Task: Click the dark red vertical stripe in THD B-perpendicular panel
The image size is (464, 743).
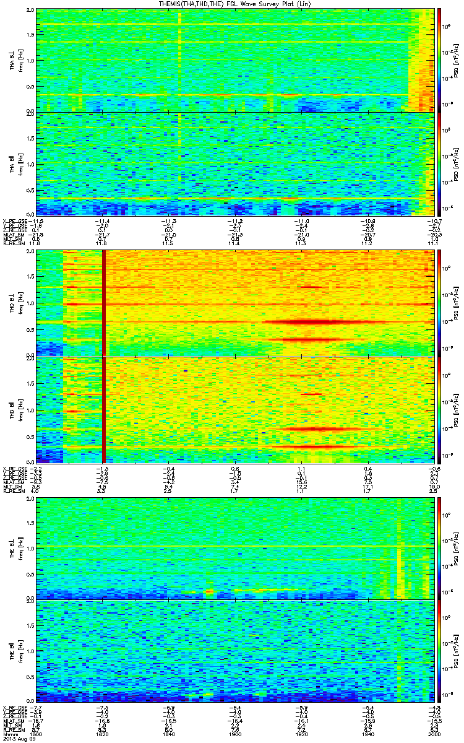Action: [x=104, y=303]
